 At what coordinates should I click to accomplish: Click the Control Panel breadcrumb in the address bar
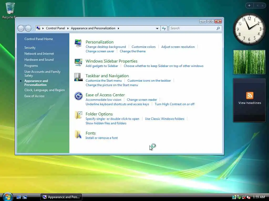click(55, 28)
